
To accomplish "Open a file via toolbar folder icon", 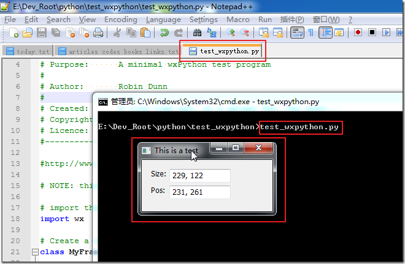I will click(28, 32).
